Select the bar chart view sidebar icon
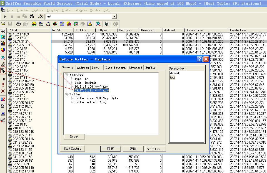 click(3, 43)
